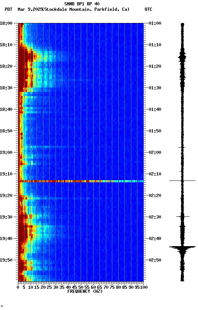Image resolution: width=198 pixels, height=310 pixels.
Task: Click the 19:50 PDT time label
Action: [6, 260]
